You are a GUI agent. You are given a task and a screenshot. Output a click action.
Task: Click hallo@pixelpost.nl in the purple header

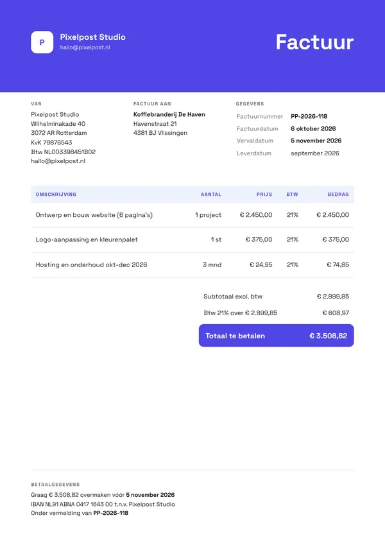(x=85, y=48)
